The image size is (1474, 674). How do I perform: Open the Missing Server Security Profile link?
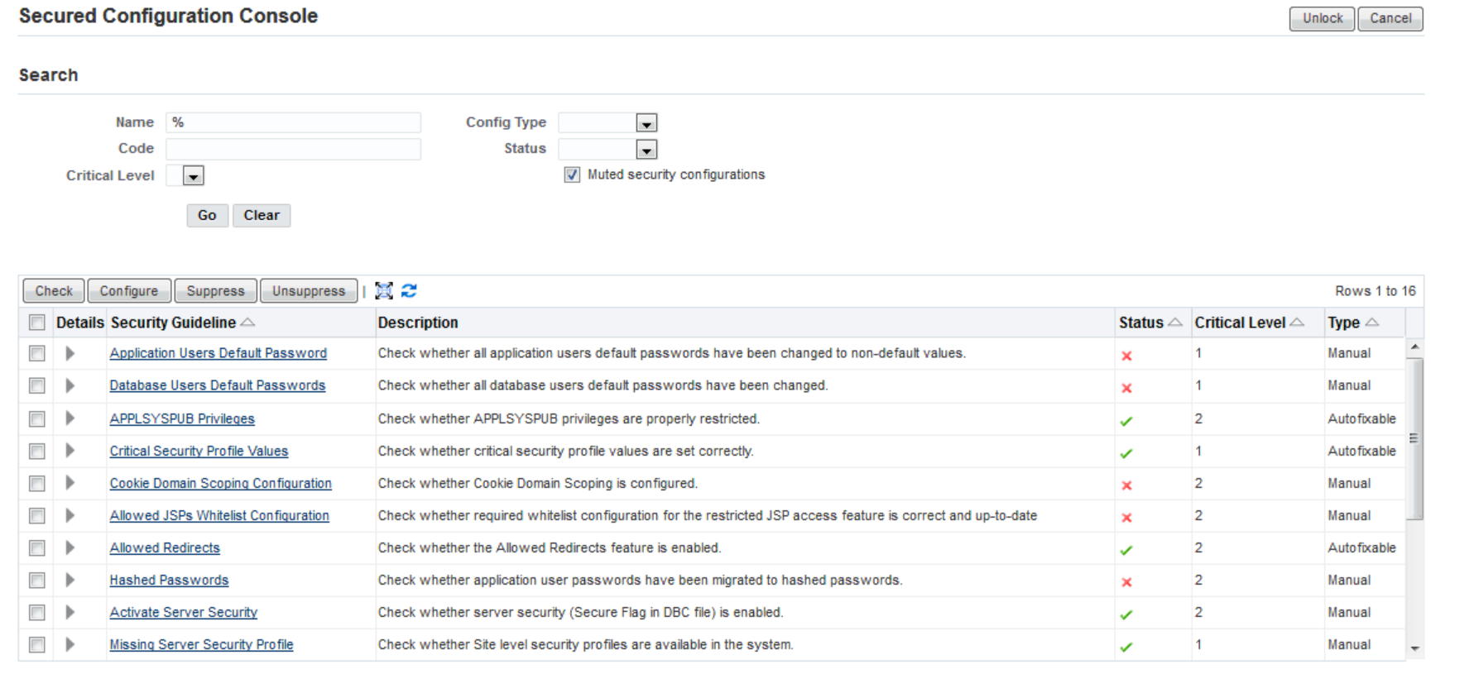201,645
